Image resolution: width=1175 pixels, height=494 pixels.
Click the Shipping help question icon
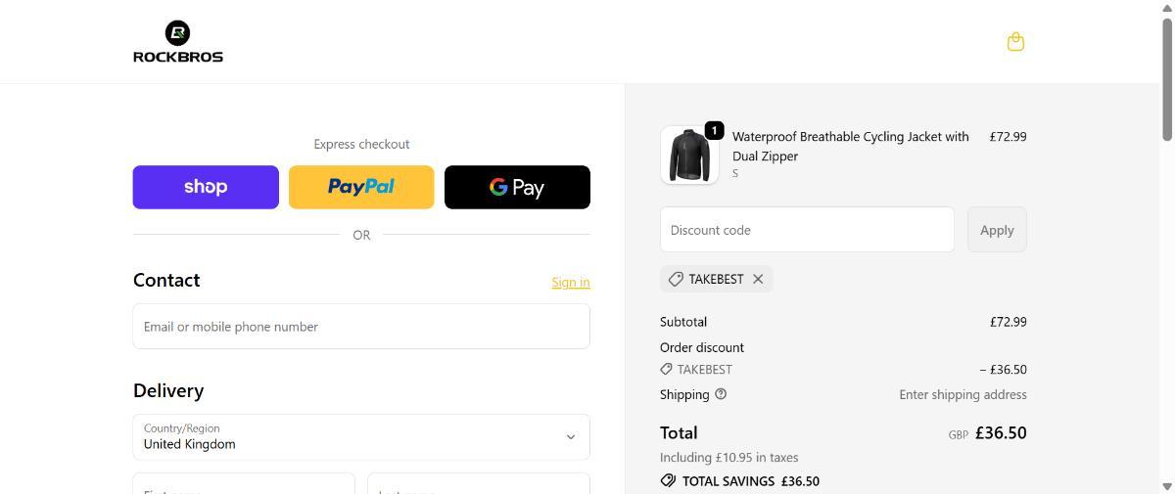[721, 394]
